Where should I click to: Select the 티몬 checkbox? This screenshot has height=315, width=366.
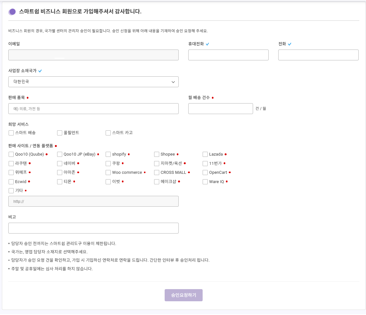(x=60, y=181)
